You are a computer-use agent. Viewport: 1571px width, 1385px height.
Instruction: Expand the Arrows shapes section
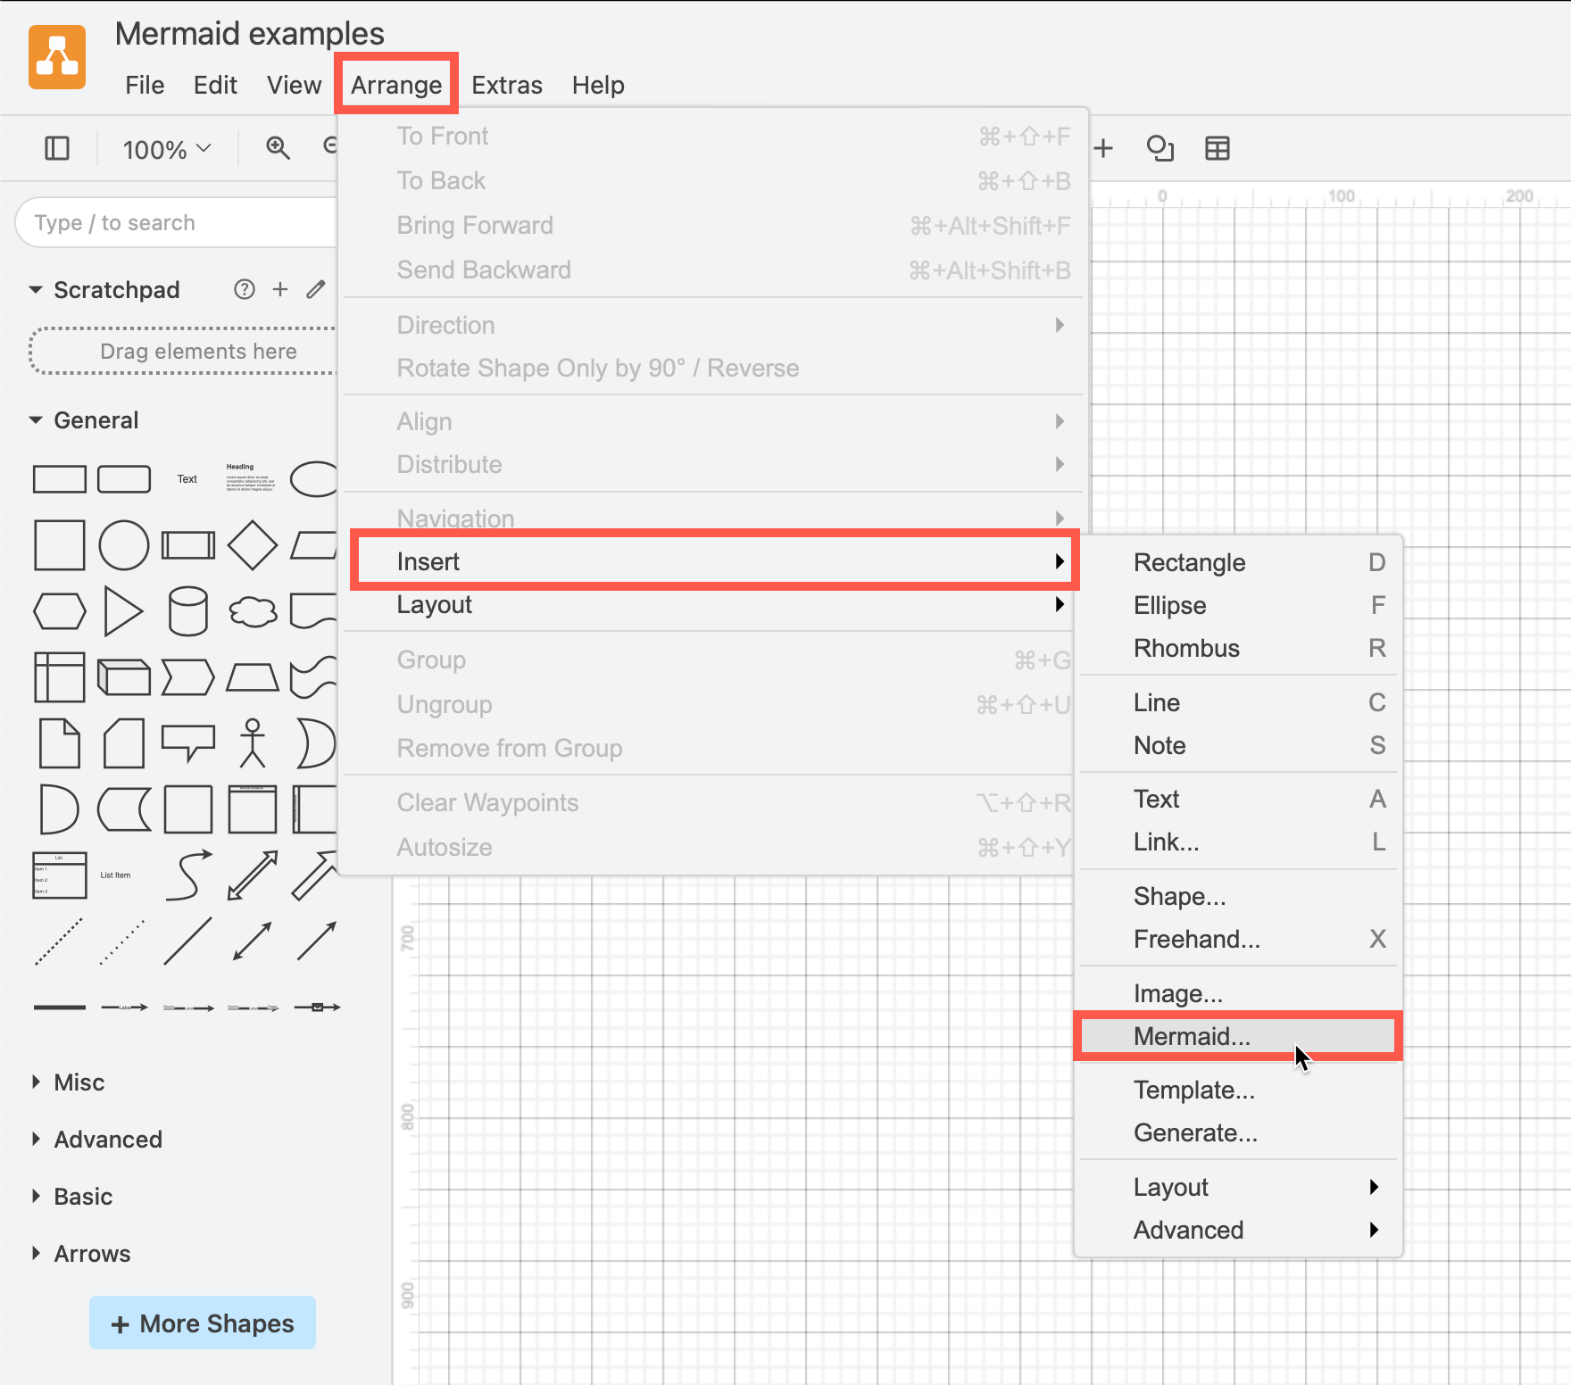91,1253
